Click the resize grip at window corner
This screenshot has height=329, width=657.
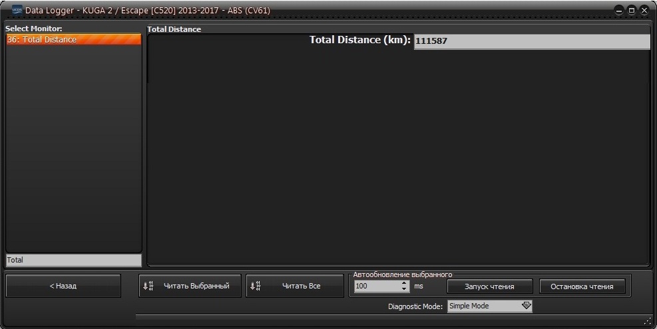click(x=648, y=321)
